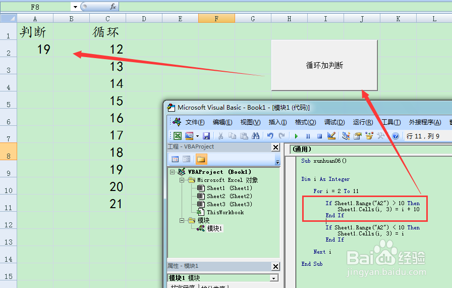Toggle Folders view in the project panel
Viewport: 452px width, 288px height.
click(x=201, y=159)
